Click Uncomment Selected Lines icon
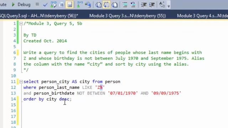Viewport: 228px width, 128px height. 133,5
